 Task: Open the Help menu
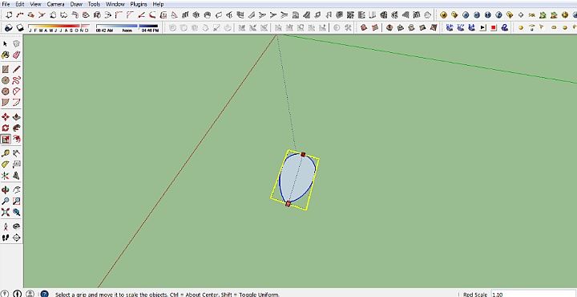pyautogui.click(x=158, y=4)
